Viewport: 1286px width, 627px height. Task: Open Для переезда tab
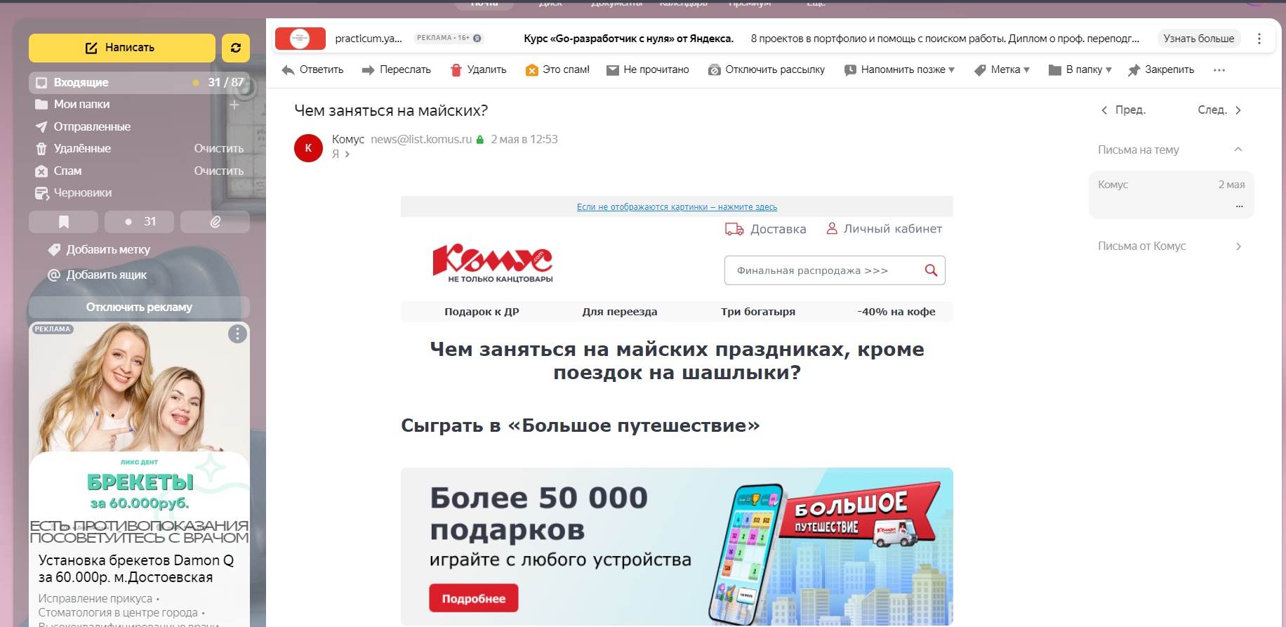620,312
